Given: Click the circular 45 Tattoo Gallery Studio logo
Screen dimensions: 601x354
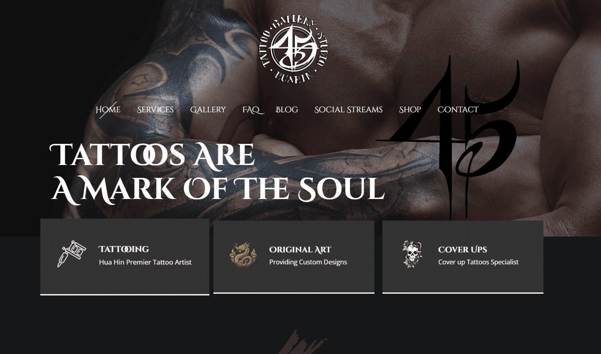Looking at the screenshot, I should pos(294,50).
